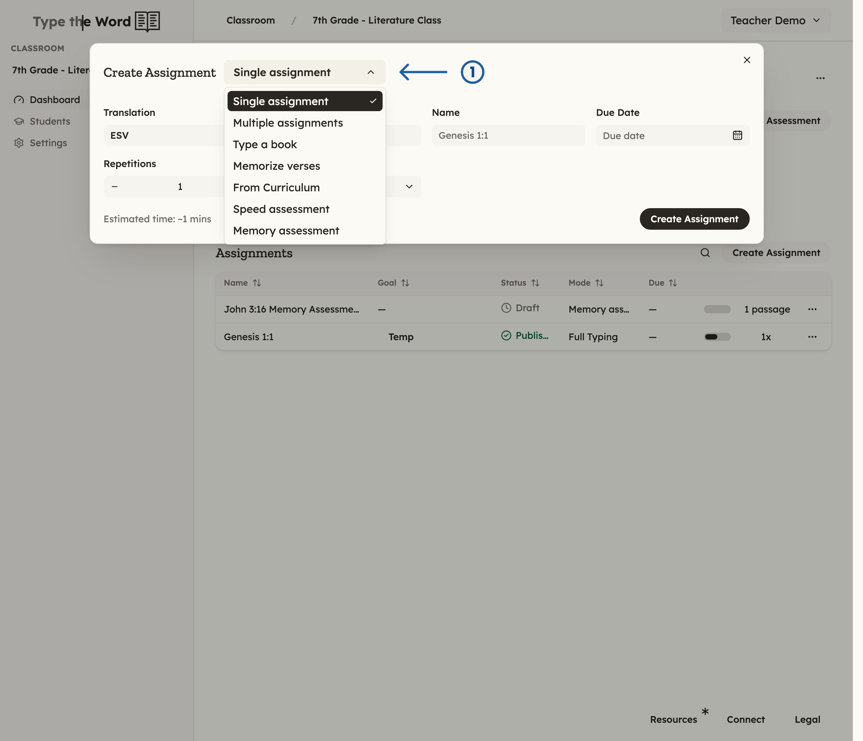Viewport: 863px width, 741px height.
Task: Click the Temp goal cell
Action: 401,336
